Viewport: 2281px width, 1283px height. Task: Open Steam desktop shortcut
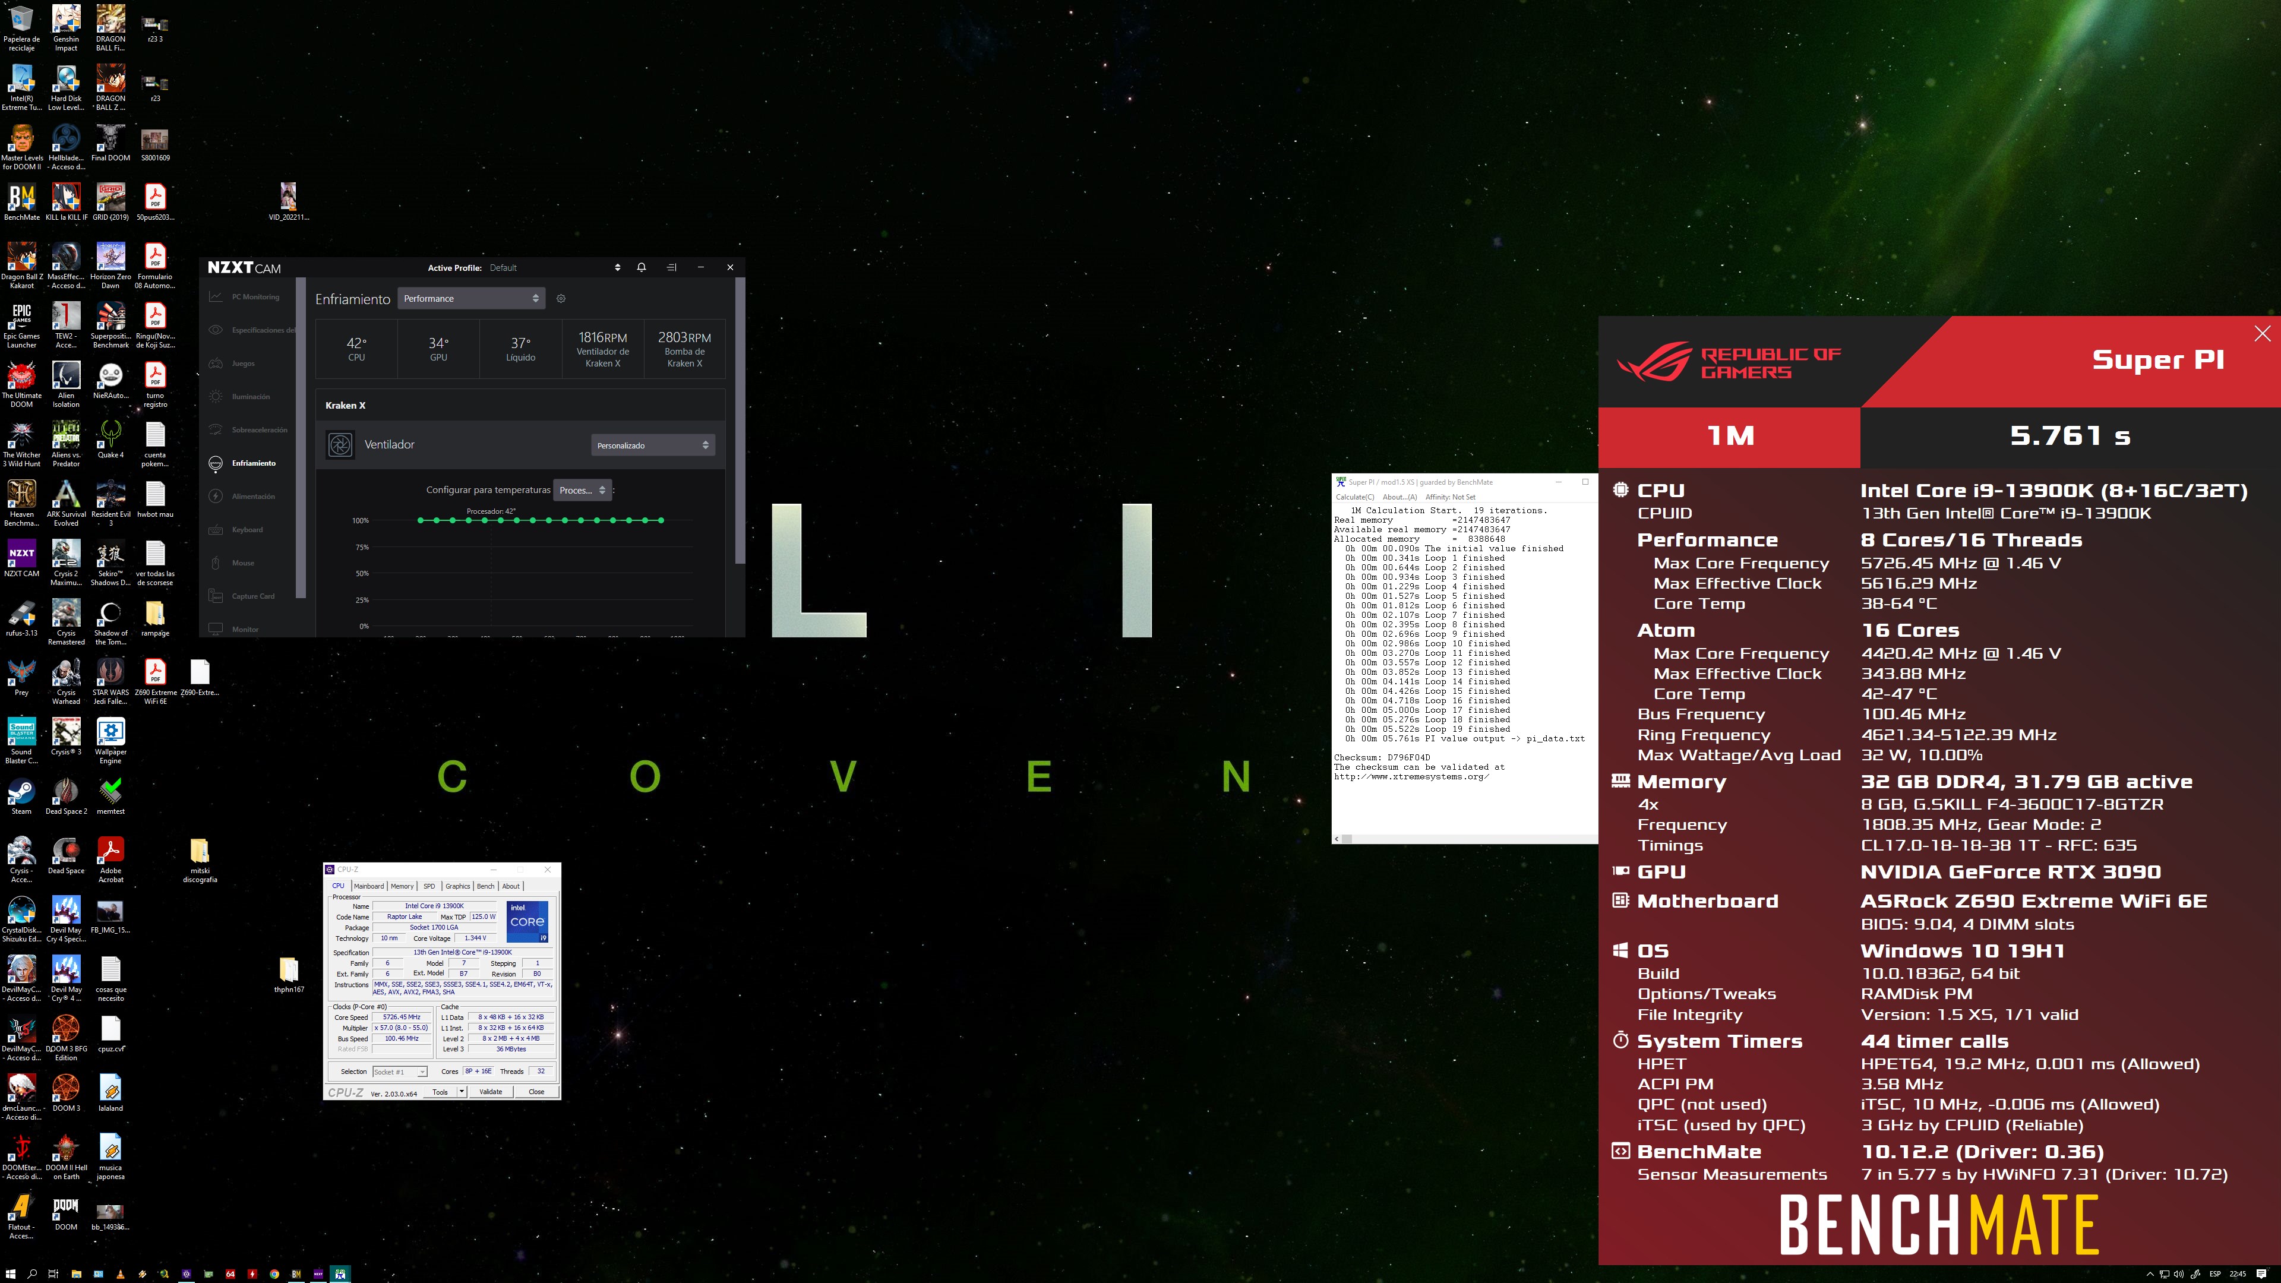21,795
